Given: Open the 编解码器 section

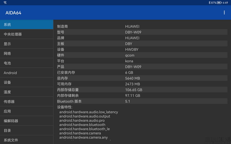Looking at the screenshot, I should click(x=26, y=121).
